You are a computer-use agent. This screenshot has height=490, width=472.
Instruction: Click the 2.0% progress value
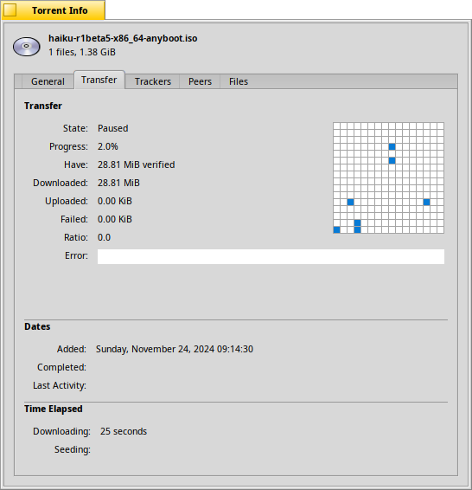pyautogui.click(x=108, y=146)
